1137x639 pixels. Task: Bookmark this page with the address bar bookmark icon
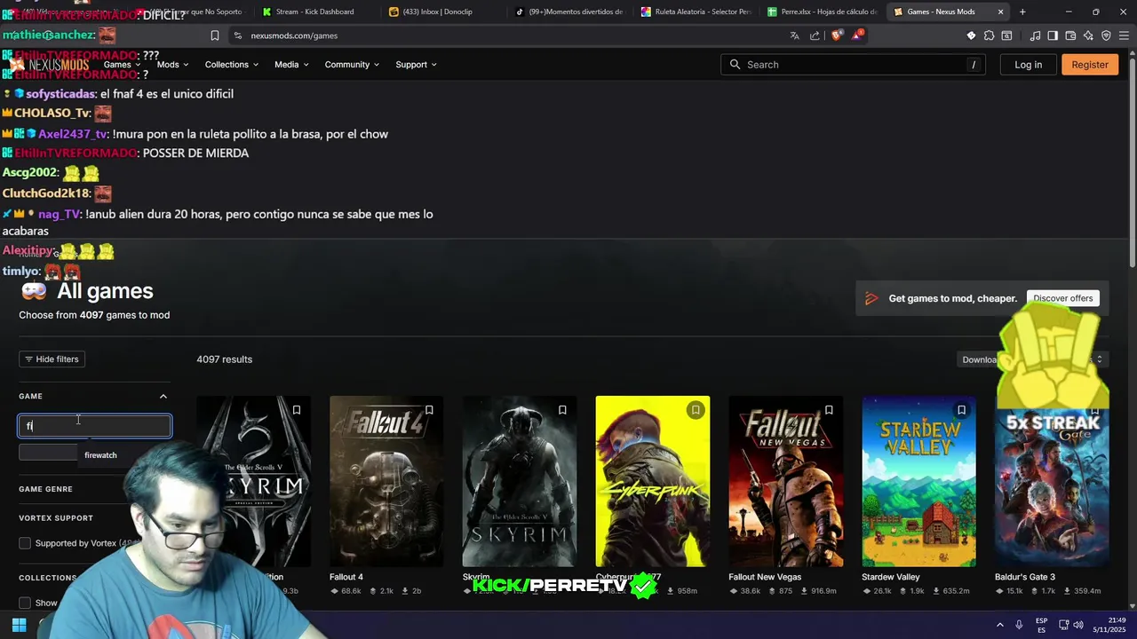[x=215, y=35]
